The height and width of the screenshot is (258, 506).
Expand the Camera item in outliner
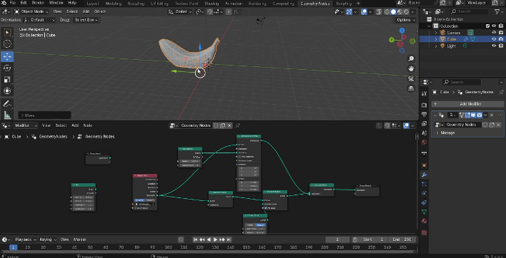436,33
